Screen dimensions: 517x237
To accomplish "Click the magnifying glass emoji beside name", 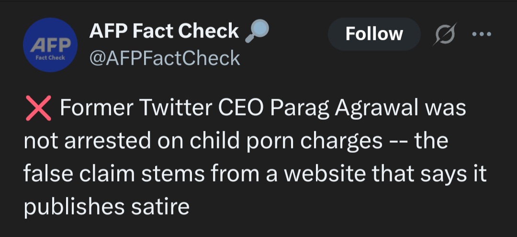I will (257, 31).
